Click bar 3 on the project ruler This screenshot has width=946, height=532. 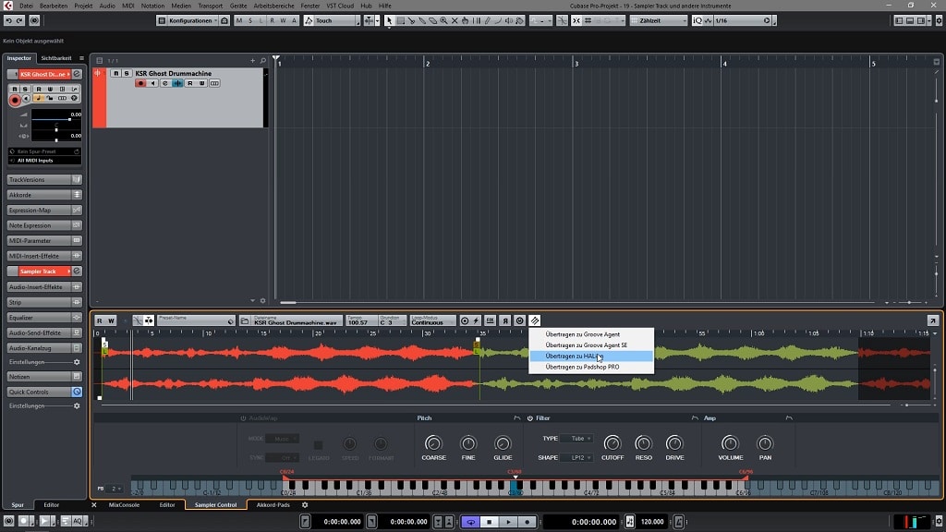[576, 63]
